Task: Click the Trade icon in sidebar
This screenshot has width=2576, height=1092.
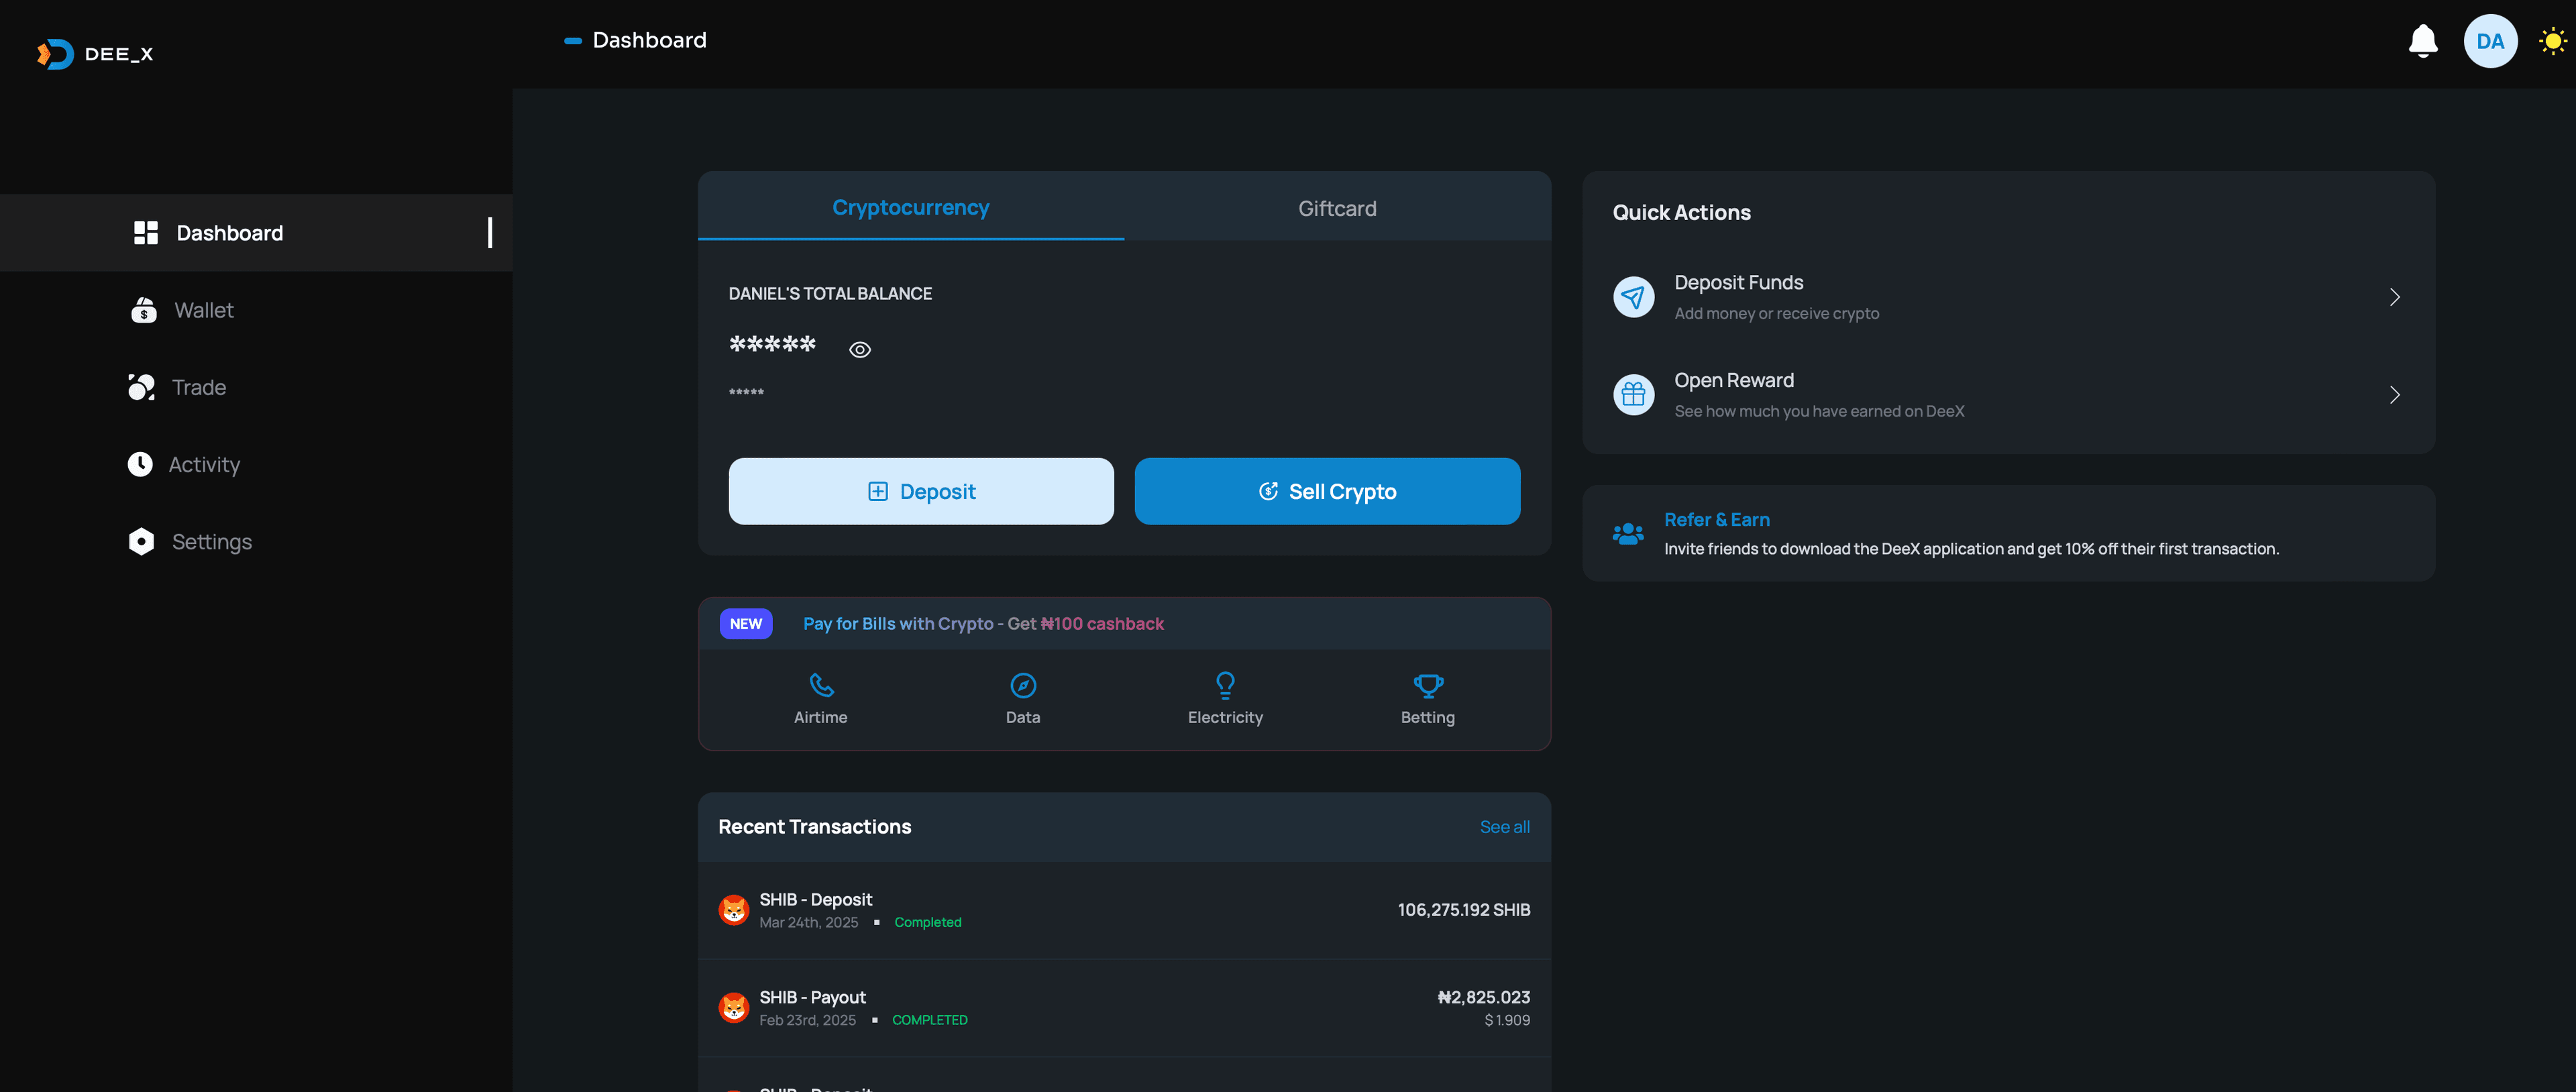Action: click(141, 387)
